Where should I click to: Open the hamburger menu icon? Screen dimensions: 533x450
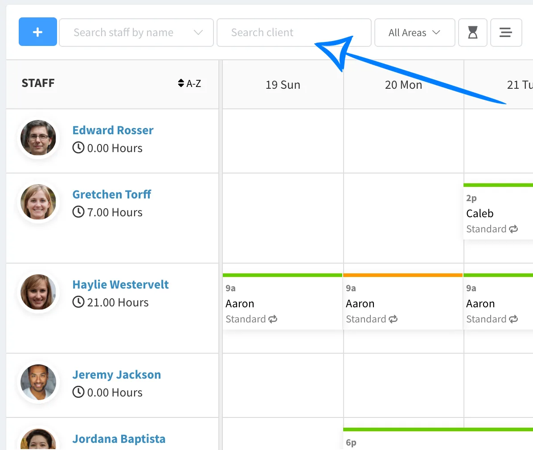click(x=506, y=33)
